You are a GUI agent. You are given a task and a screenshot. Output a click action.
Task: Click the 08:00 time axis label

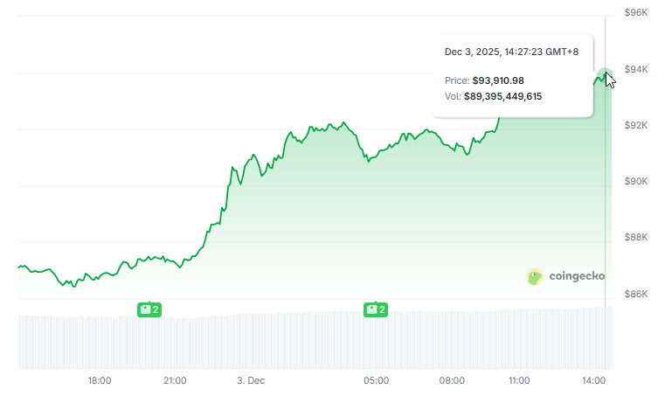[x=452, y=381]
